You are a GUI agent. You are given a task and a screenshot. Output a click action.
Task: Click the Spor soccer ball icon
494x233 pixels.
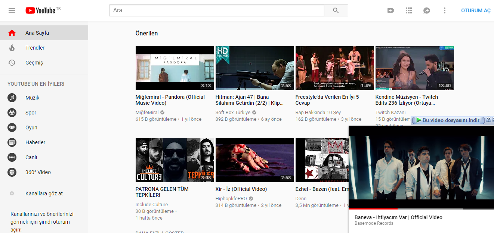(x=12, y=113)
